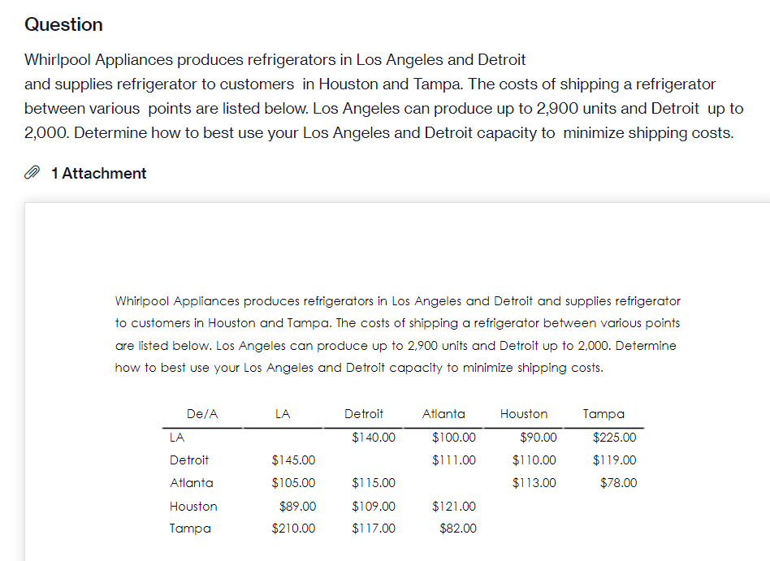This screenshot has width=770, height=561.
Task: Click the paperclip attachment icon
Action: 32,173
